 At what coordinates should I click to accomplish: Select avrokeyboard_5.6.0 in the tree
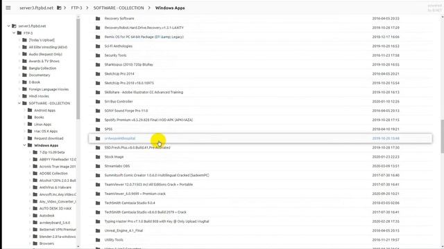54,223
